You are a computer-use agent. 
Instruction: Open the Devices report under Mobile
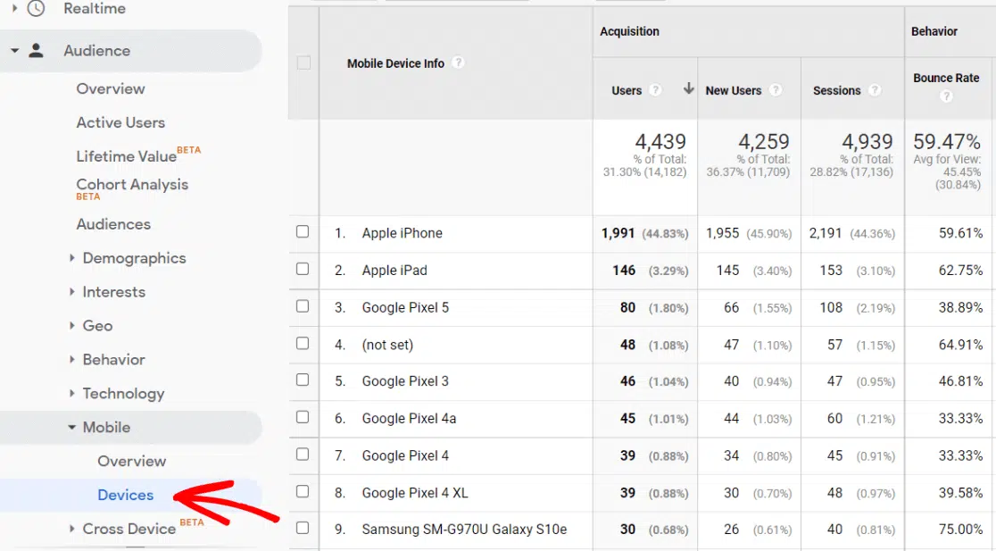pos(126,495)
